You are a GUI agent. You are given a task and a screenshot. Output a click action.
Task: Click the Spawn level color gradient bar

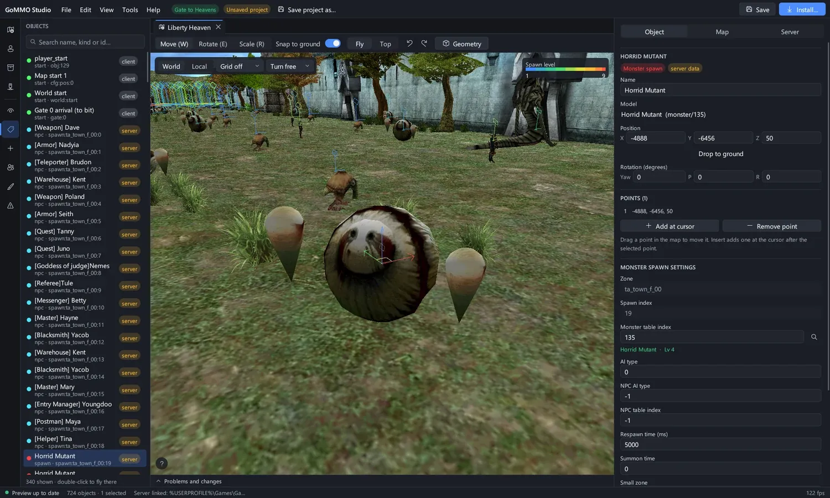(566, 70)
